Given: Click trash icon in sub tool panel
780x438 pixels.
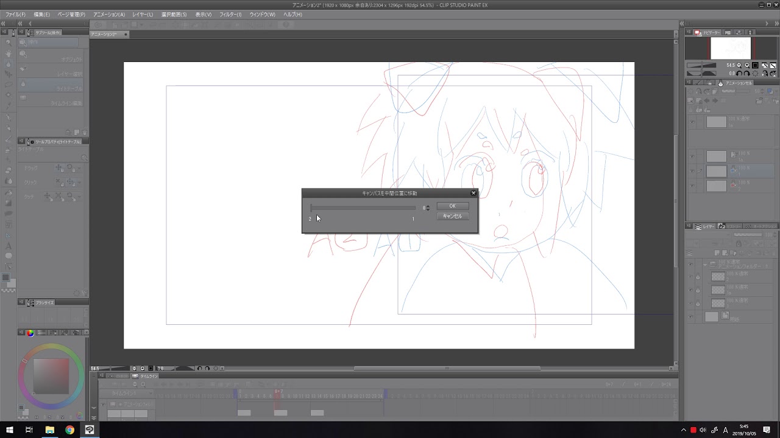Looking at the screenshot, I should click(x=84, y=133).
